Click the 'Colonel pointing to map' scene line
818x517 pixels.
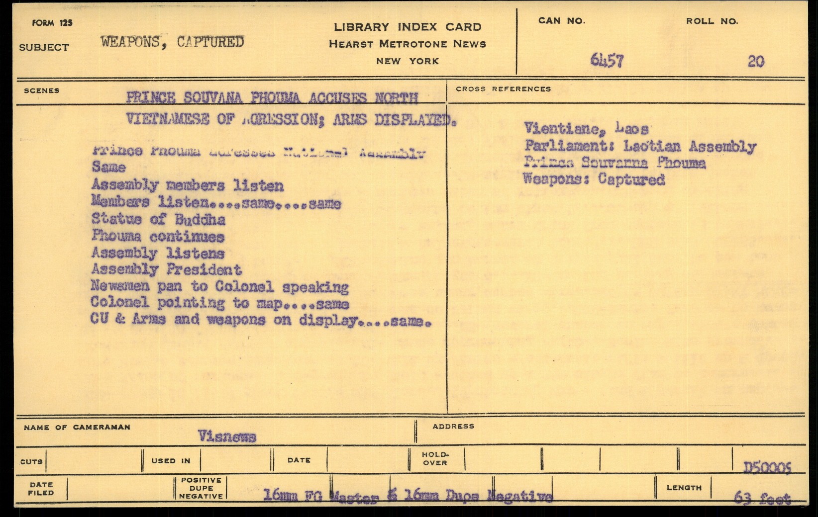219,303
